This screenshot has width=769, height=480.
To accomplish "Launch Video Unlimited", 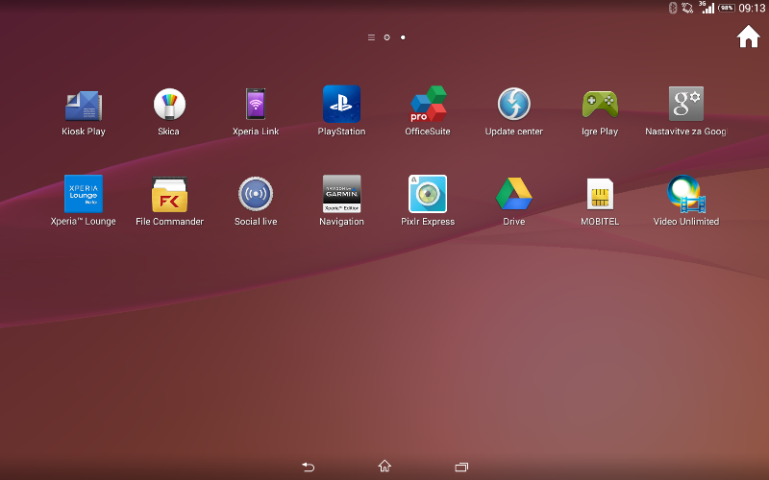I will pyautogui.click(x=686, y=194).
